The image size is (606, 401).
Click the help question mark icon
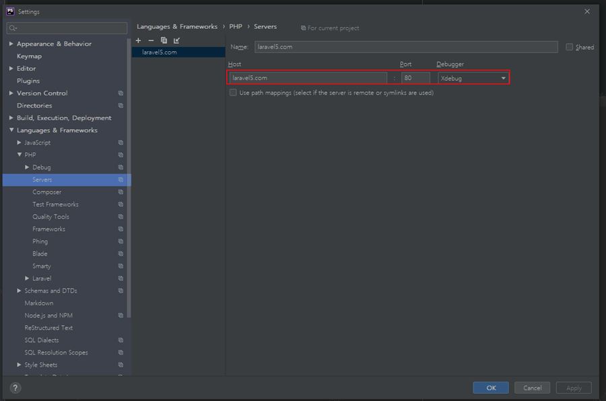15,388
